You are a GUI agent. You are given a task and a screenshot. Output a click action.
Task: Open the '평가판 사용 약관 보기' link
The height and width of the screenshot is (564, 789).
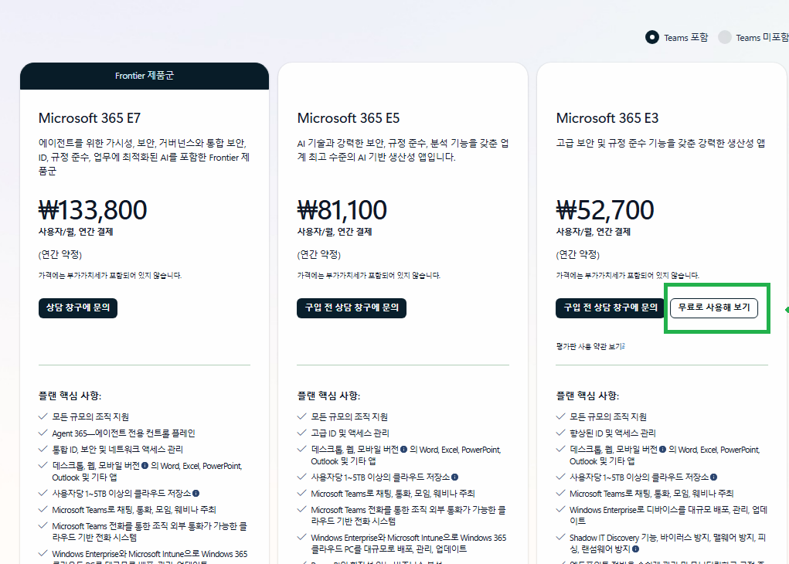[x=590, y=347]
